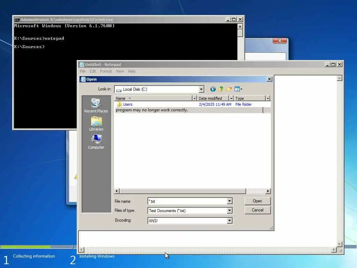Click 'Collecting information' step label
Image resolution: width=357 pixels, height=268 pixels.
click(34, 256)
